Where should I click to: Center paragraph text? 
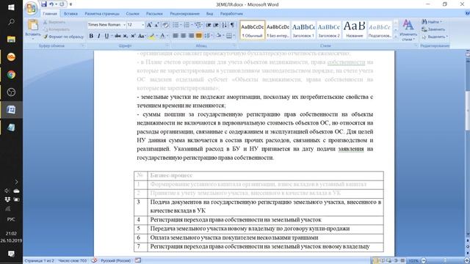[x=184, y=36]
